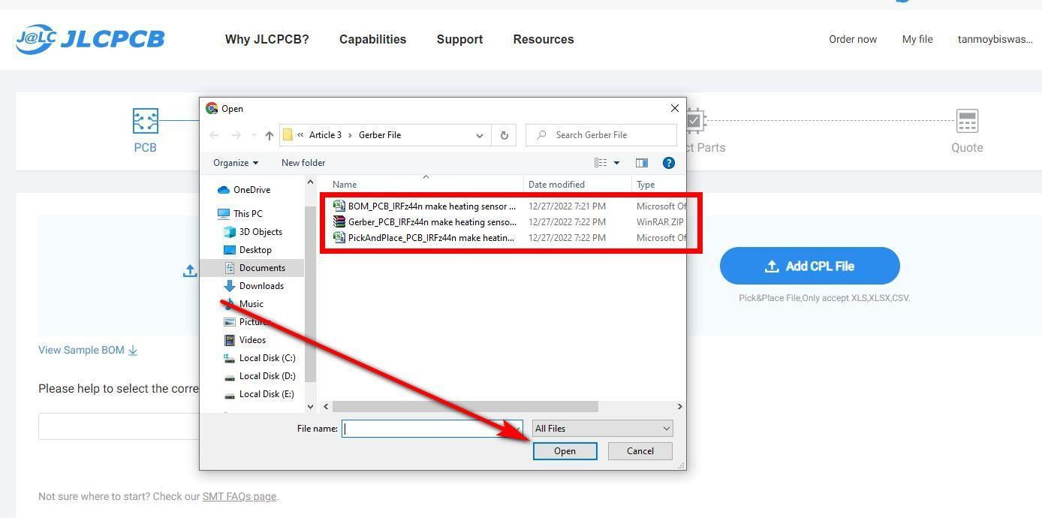
Task: Click the Open button
Action: pos(565,451)
